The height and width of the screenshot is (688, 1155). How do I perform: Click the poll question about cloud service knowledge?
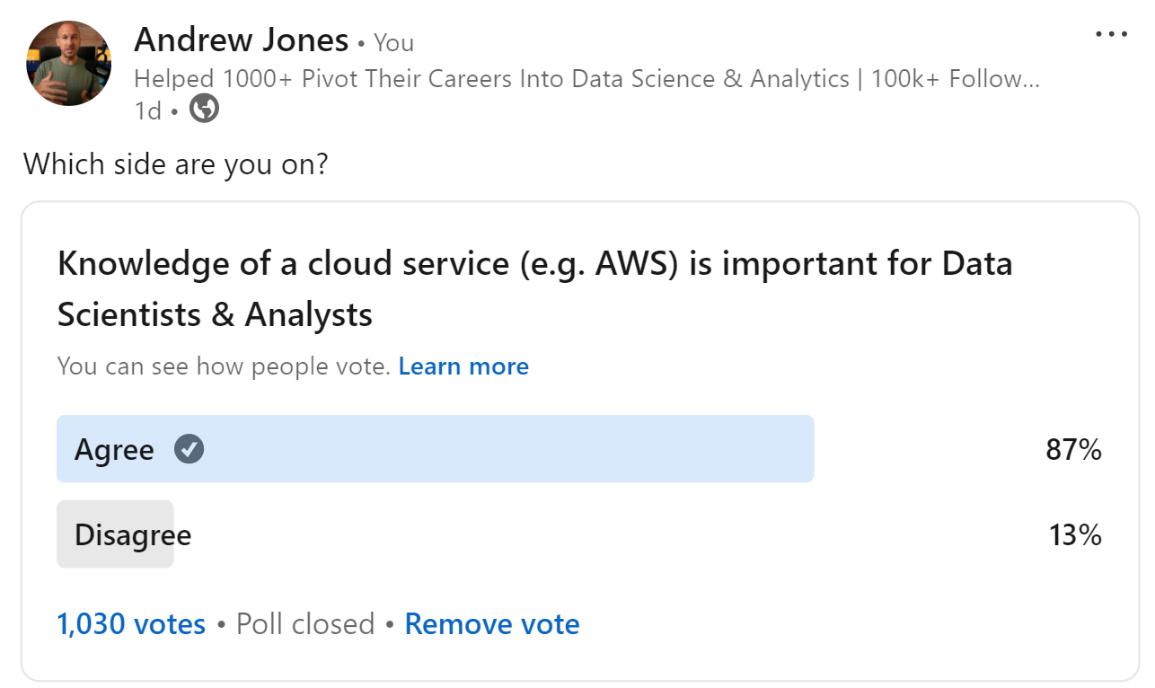pyautogui.click(x=535, y=289)
